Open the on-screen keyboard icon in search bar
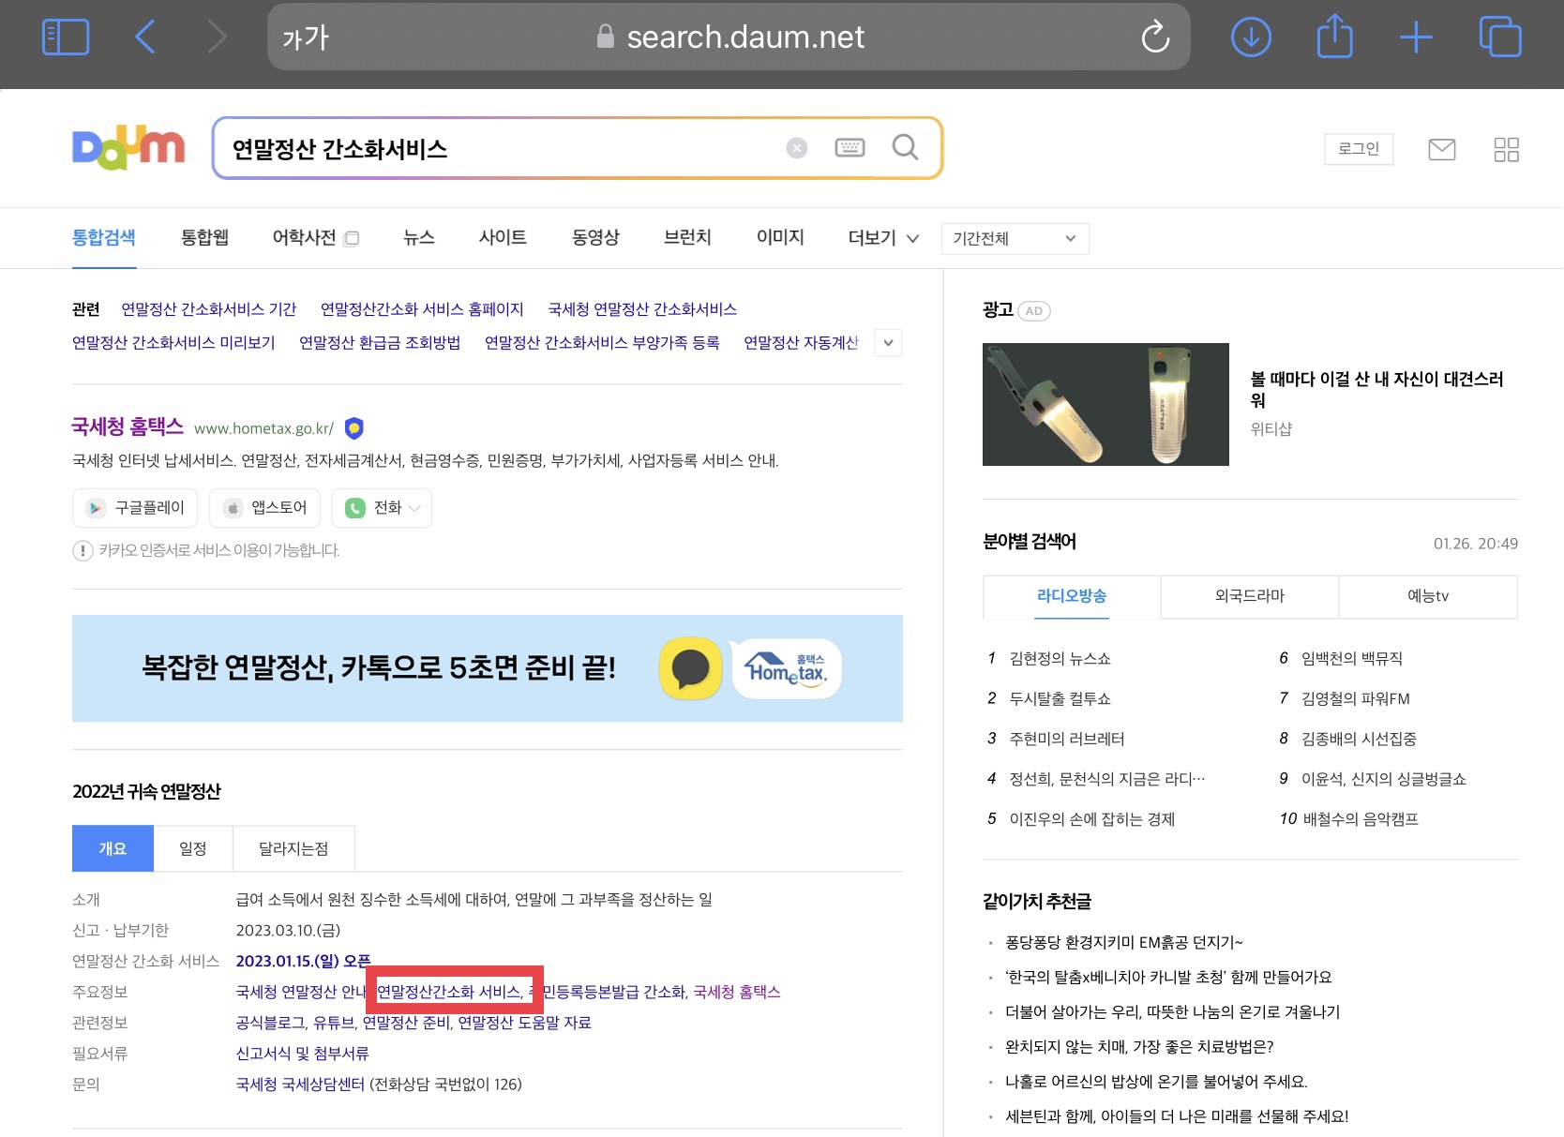Viewport: 1564px width, 1137px height. click(849, 147)
